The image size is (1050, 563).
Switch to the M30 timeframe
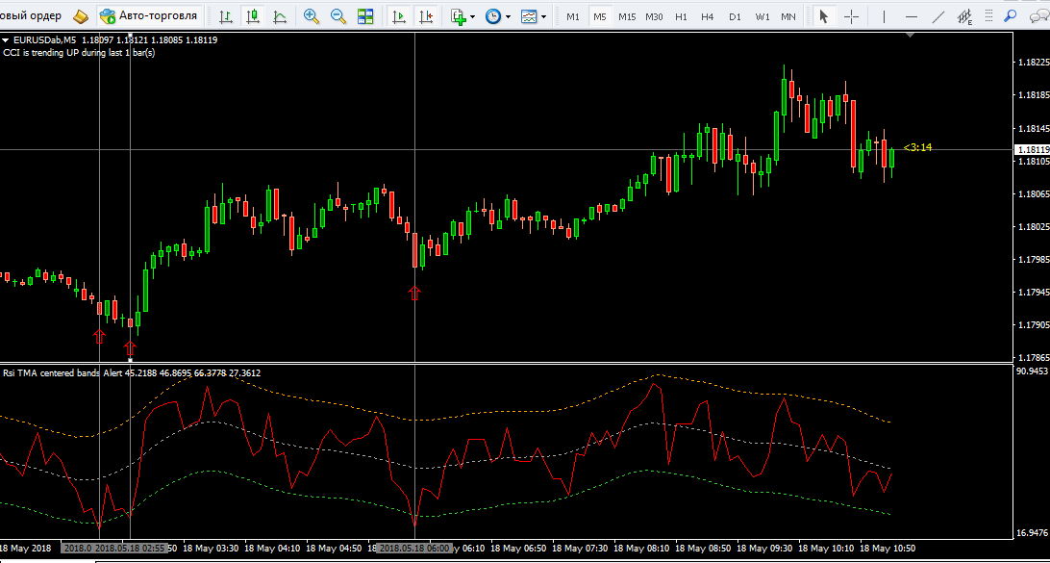coord(654,16)
